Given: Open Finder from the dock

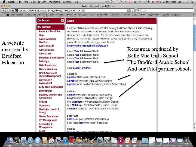Looking at the screenshot, I should (10, 140).
